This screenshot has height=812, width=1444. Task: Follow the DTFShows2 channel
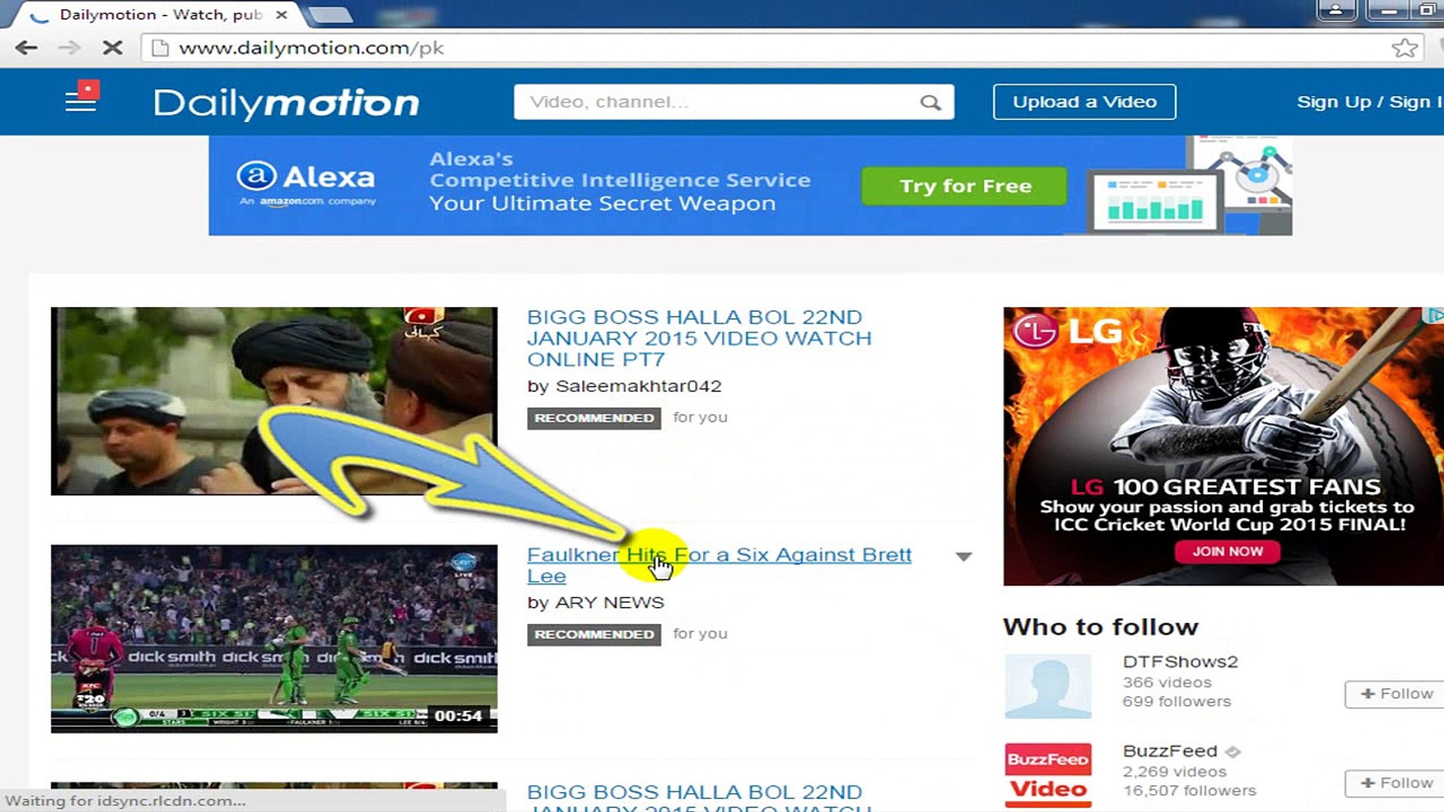pyautogui.click(x=1396, y=693)
